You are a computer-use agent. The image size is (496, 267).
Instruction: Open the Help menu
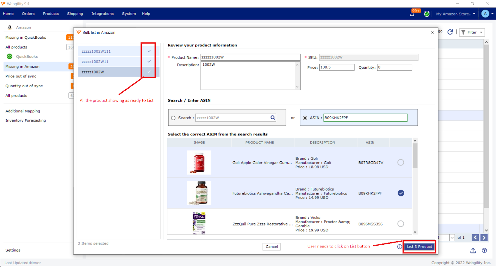pyautogui.click(x=146, y=14)
